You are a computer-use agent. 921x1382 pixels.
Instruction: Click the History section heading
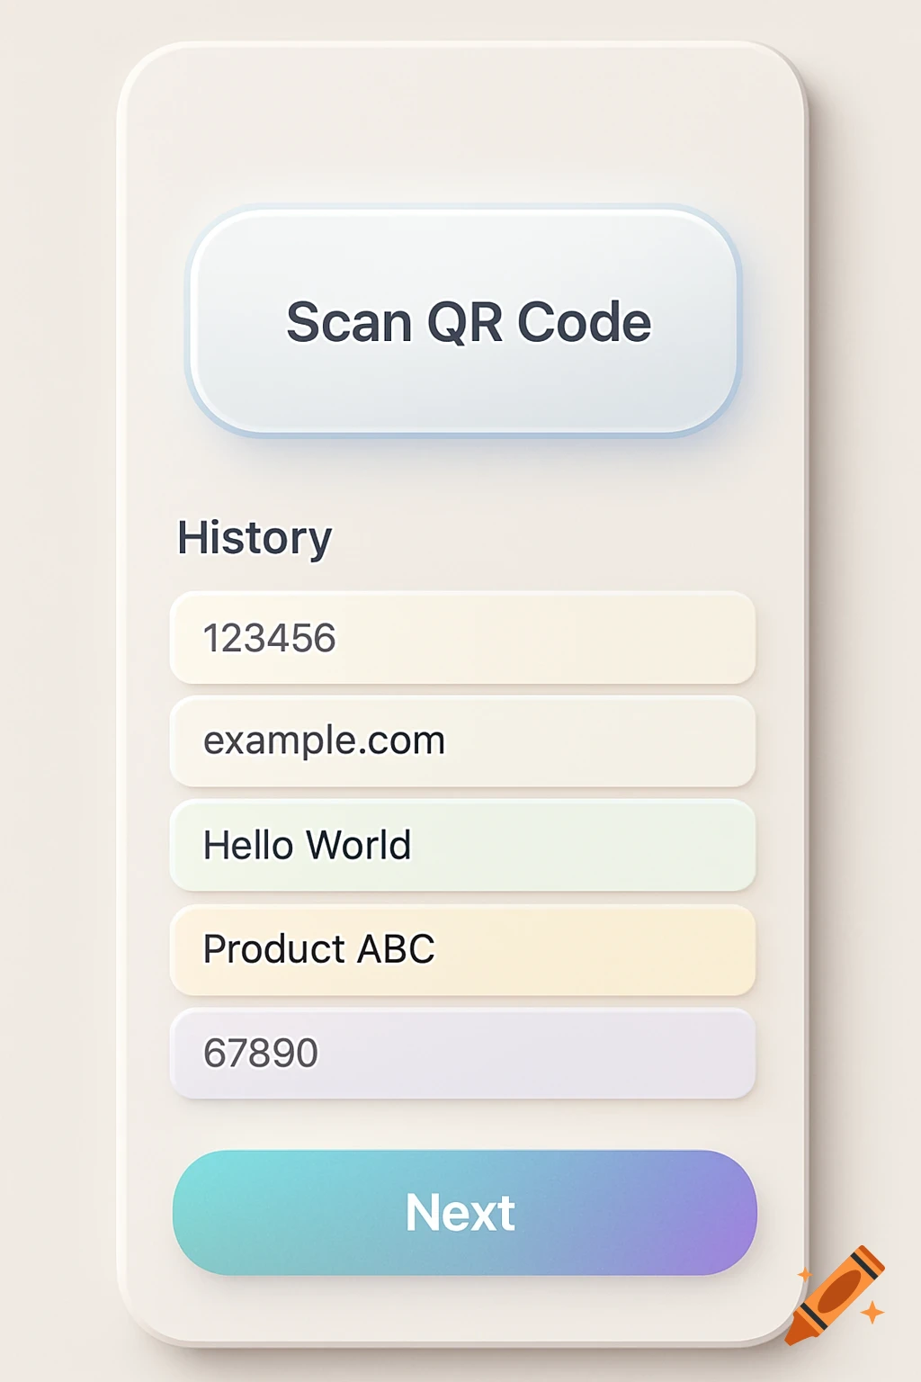coord(255,537)
